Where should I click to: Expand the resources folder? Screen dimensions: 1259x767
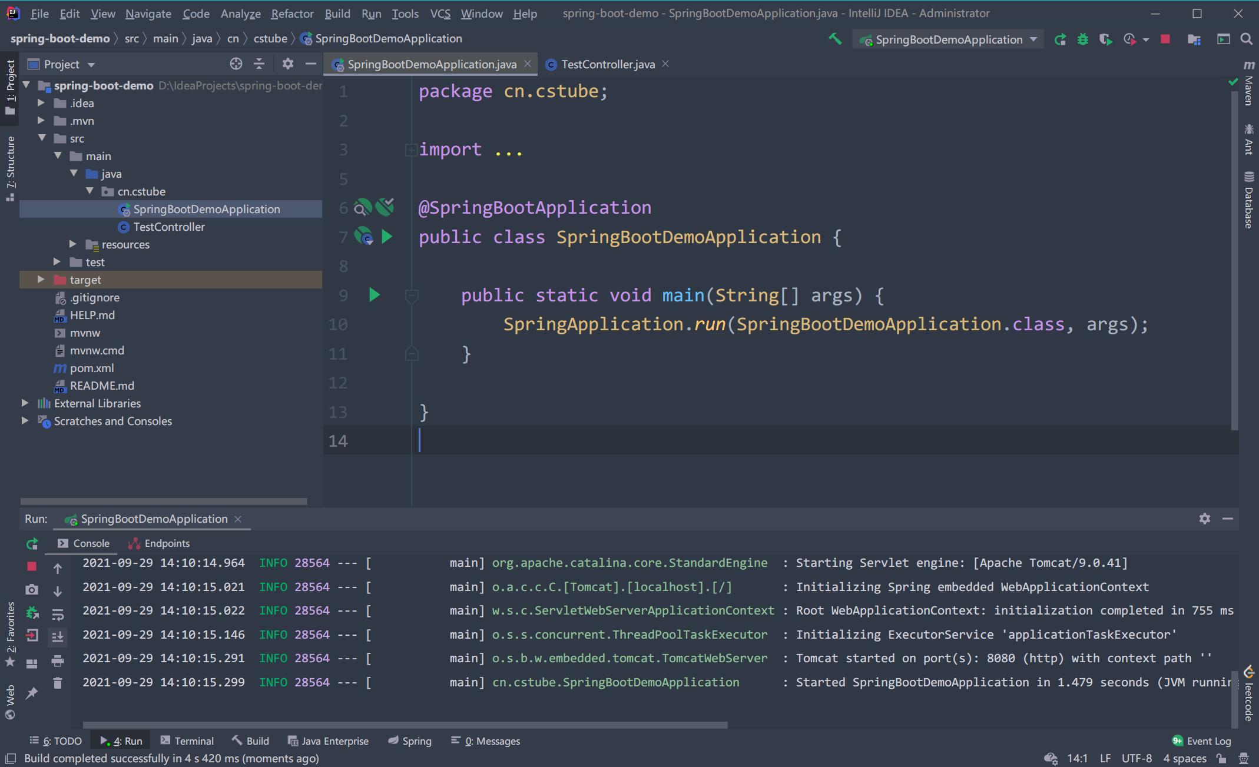click(x=73, y=244)
